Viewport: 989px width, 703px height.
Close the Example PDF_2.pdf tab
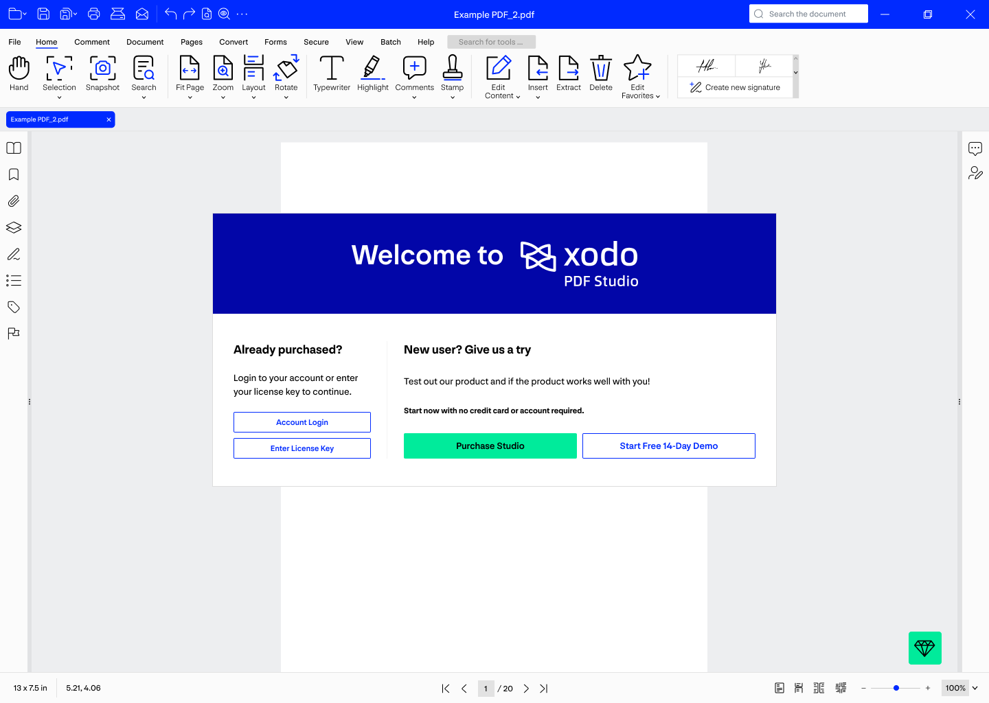tap(109, 119)
